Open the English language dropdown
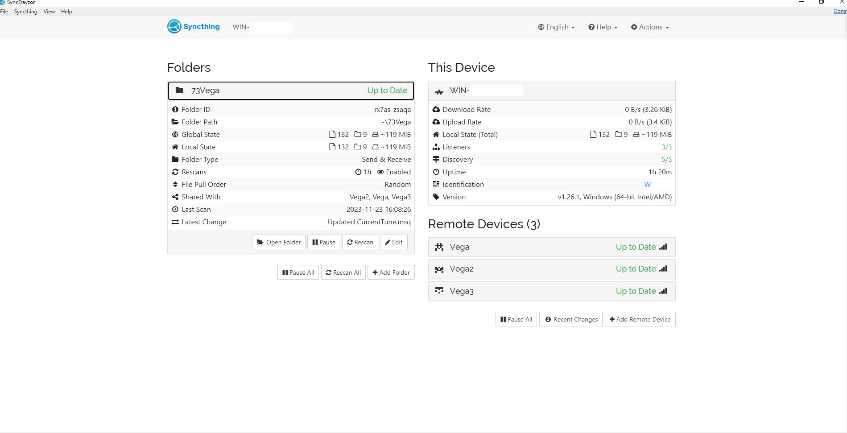Image resolution: width=847 pixels, height=433 pixels. [556, 27]
